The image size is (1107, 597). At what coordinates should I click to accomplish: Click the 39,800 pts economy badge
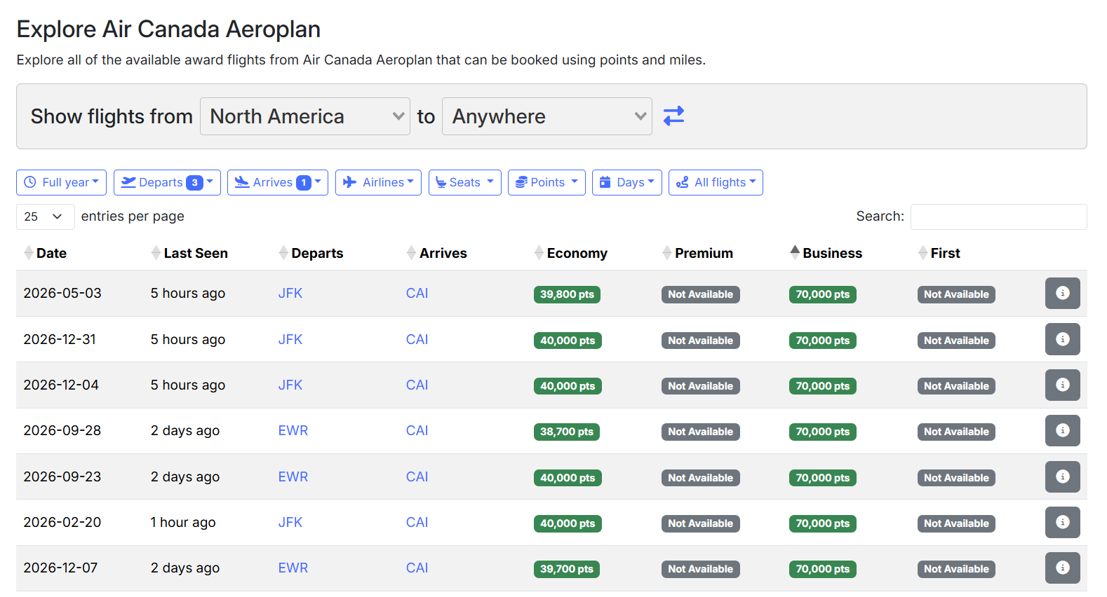pyautogui.click(x=567, y=294)
